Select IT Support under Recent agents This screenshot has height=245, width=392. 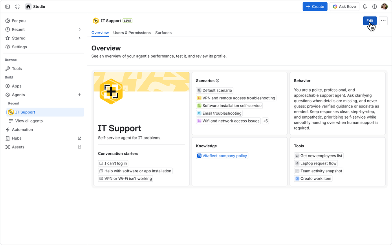coord(45,112)
